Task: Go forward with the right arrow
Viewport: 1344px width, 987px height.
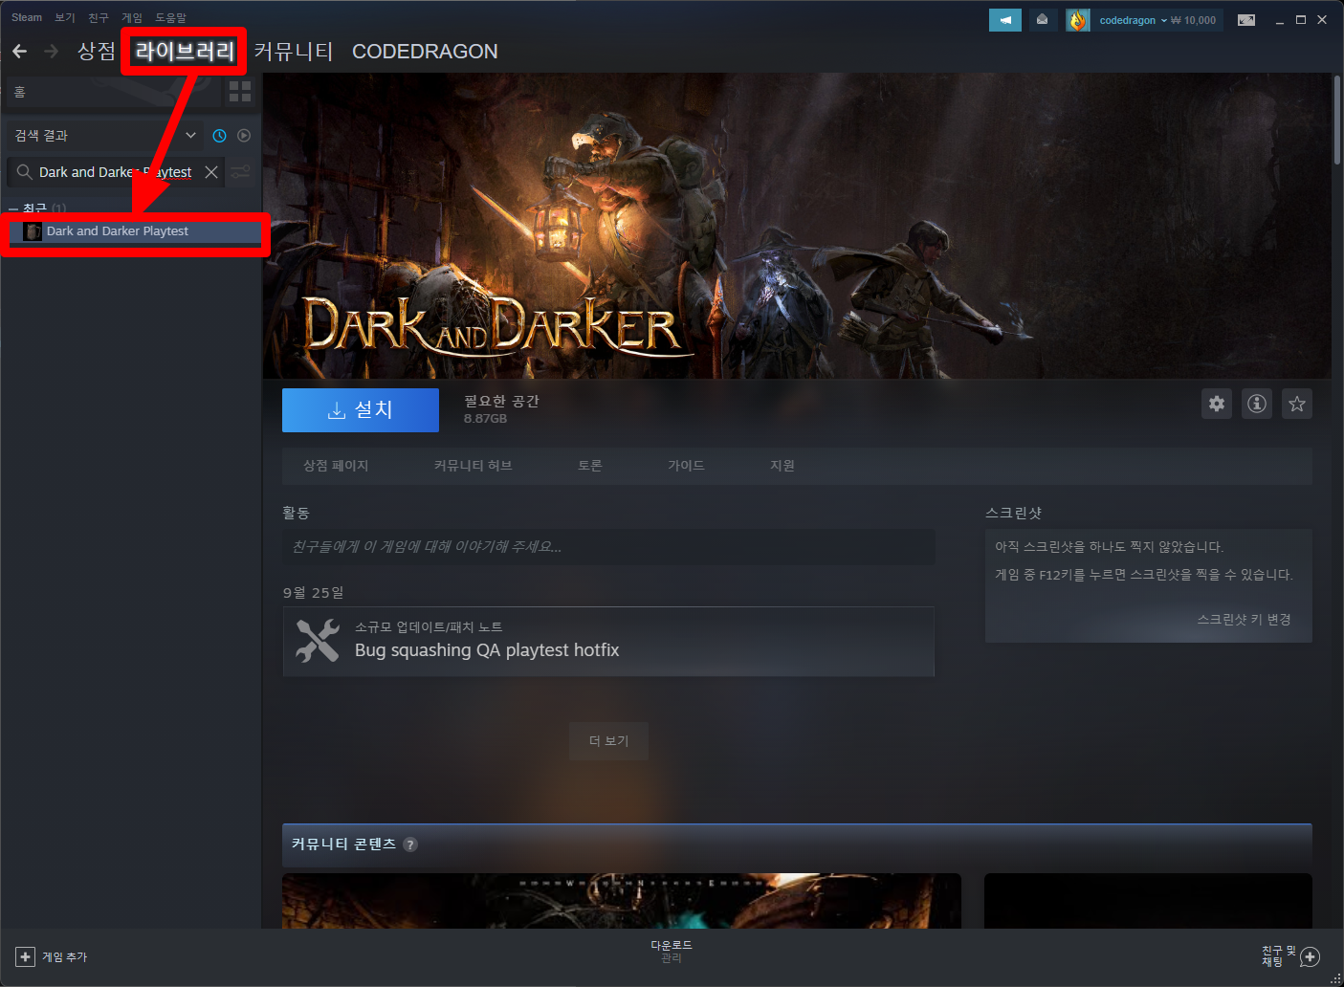Action: click(52, 51)
